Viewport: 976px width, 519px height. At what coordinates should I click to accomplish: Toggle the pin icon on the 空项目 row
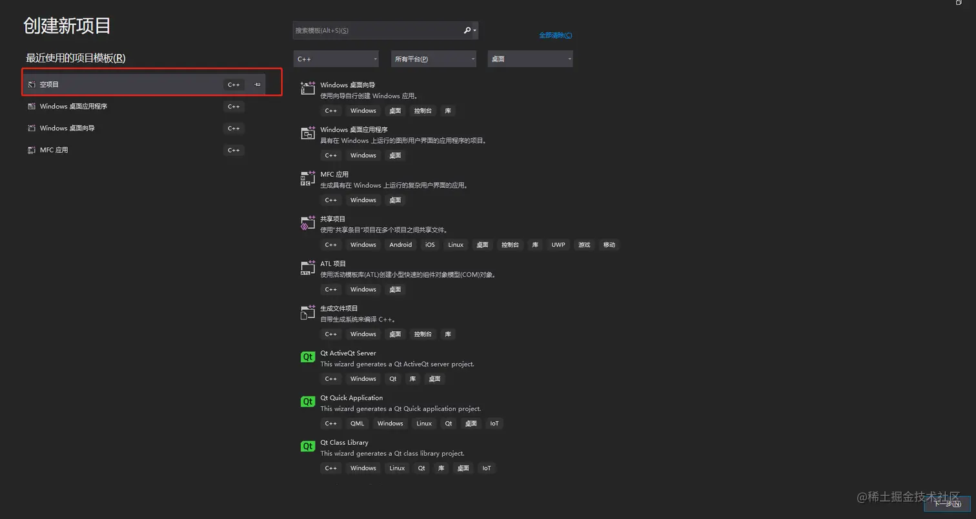click(257, 85)
